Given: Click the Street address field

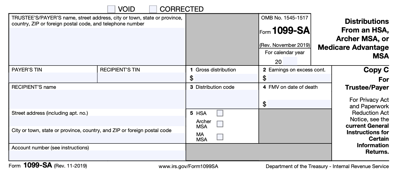Looking at the screenshot, I should [97, 121].
